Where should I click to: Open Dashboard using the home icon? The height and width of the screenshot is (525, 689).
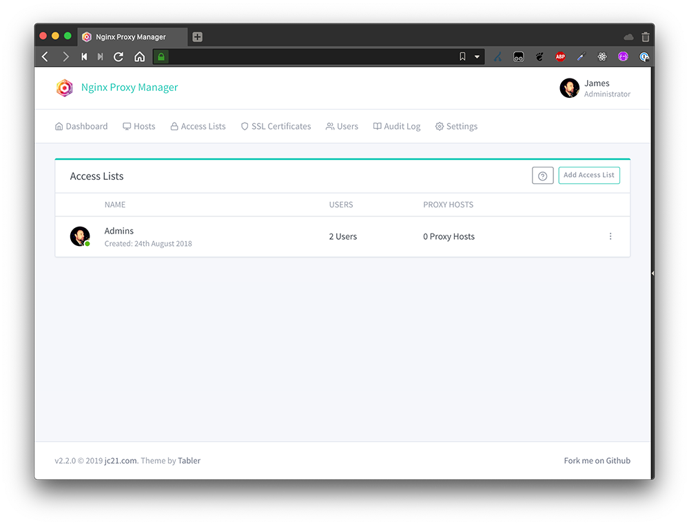click(59, 126)
